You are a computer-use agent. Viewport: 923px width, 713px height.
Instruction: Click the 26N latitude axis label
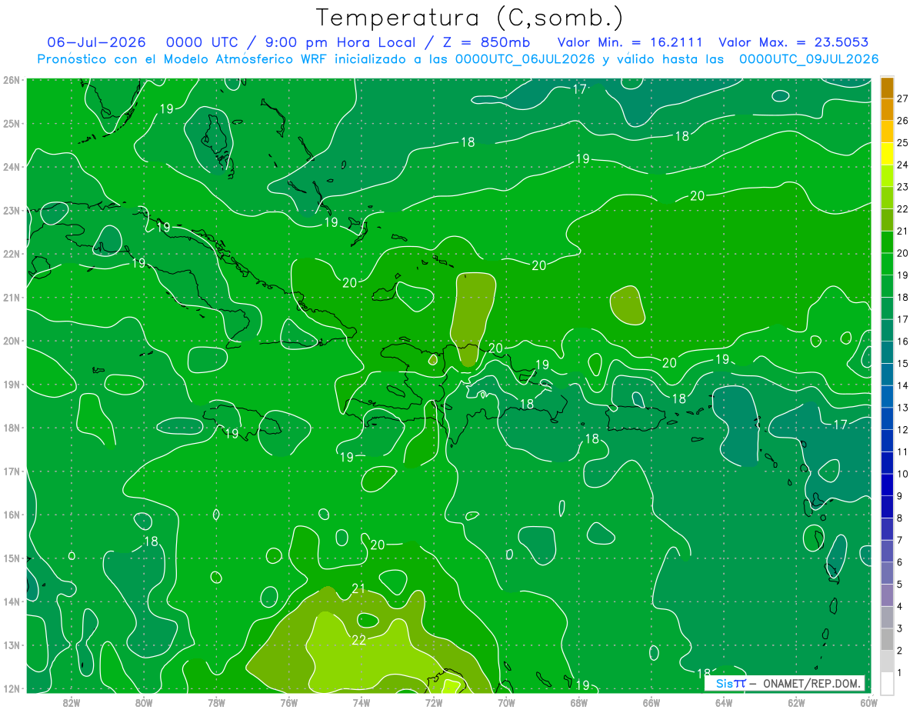pyautogui.click(x=12, y=80)
